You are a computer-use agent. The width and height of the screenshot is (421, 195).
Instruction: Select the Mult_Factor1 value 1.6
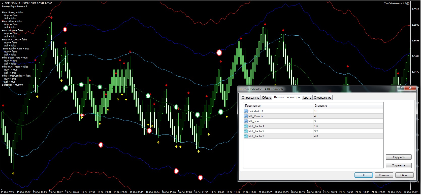(348, 126)
